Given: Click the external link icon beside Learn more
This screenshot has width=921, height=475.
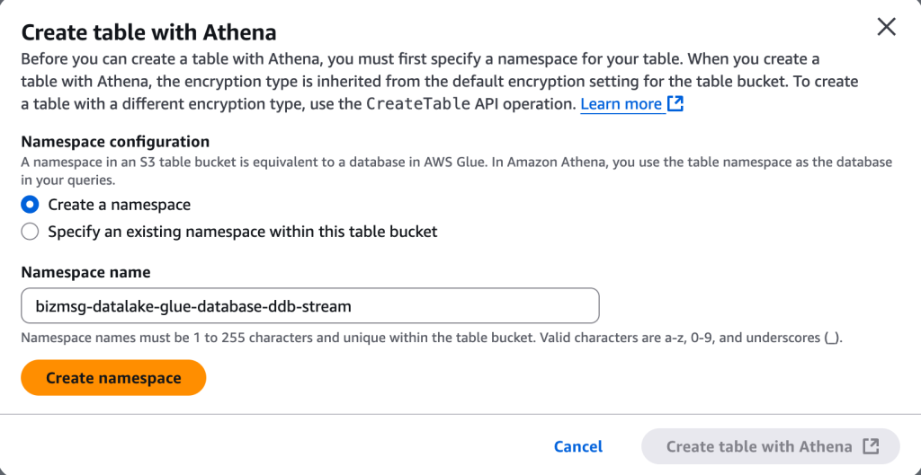Looking at the screenshot, I should (x=675, y=104).
